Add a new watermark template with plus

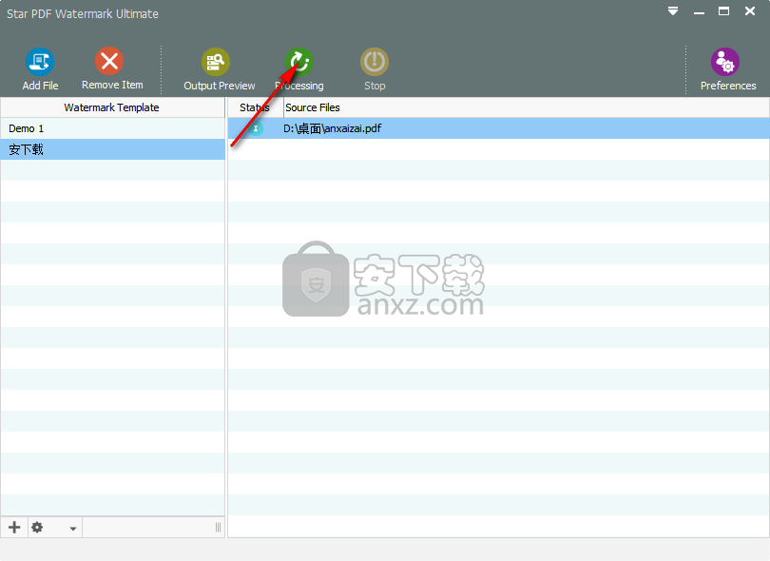pos(14,527)
